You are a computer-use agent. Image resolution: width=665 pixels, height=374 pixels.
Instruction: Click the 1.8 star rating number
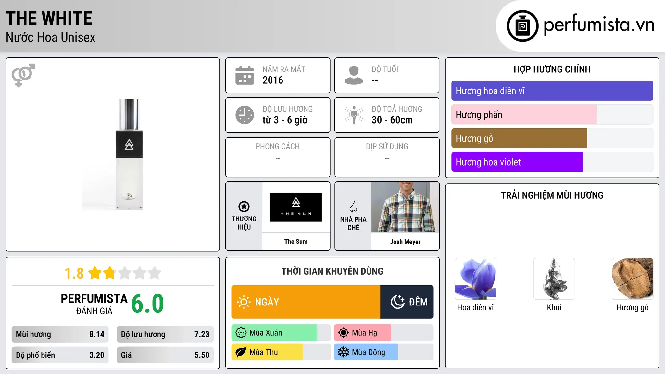pyautogui.click(x=74, y=273)
